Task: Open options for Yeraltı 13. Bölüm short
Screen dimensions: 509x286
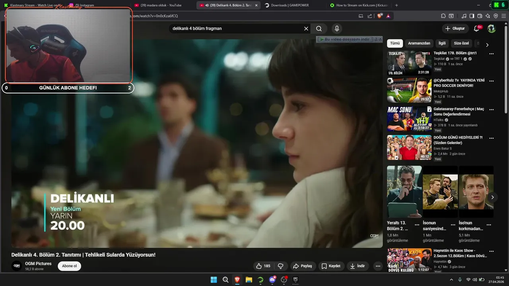Action: (417, 225)
